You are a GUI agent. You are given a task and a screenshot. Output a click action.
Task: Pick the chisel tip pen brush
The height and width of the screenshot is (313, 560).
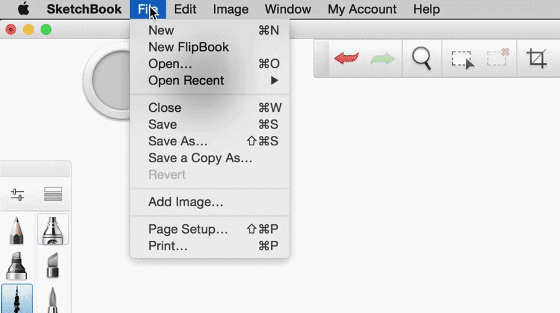53,265
